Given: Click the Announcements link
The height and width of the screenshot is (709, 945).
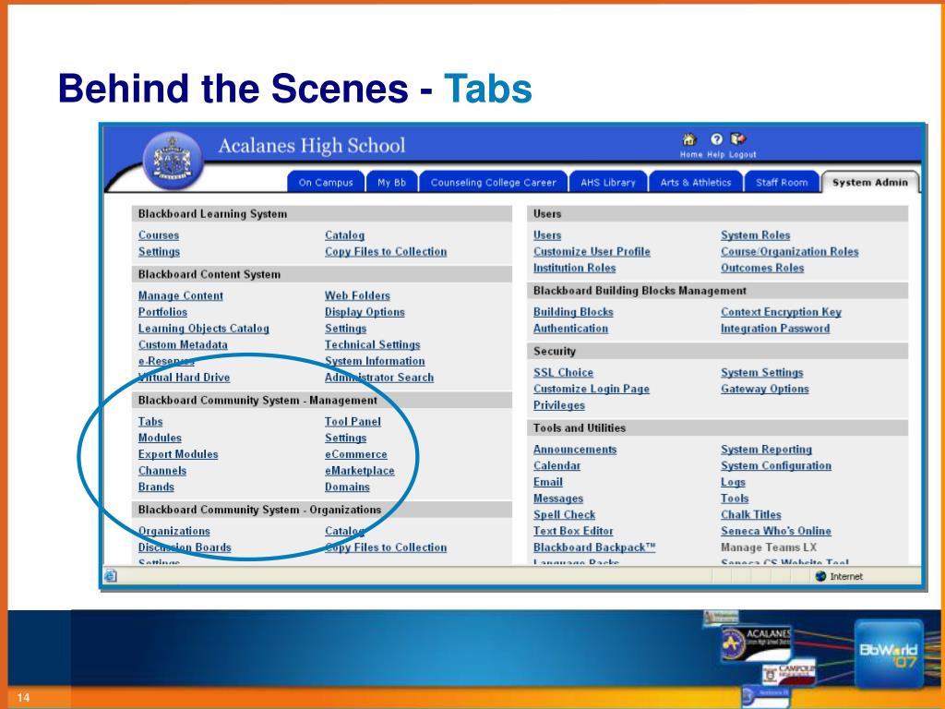Looking at the screenshot, I should click(x=575, y=450).
